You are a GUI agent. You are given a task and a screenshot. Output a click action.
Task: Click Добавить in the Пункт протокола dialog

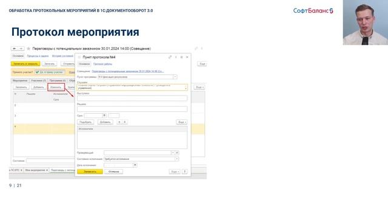(x=105, y=122)
